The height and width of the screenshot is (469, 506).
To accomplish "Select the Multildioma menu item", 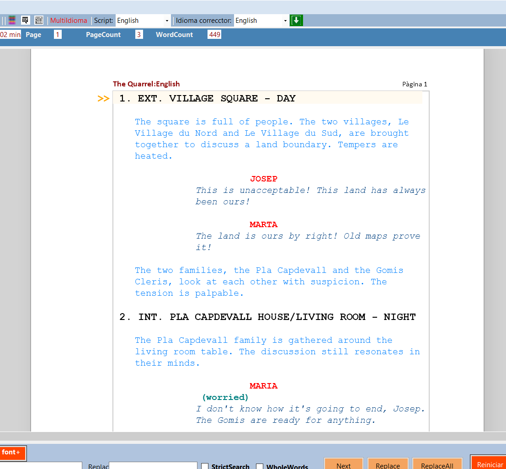I will pos(68,20).
